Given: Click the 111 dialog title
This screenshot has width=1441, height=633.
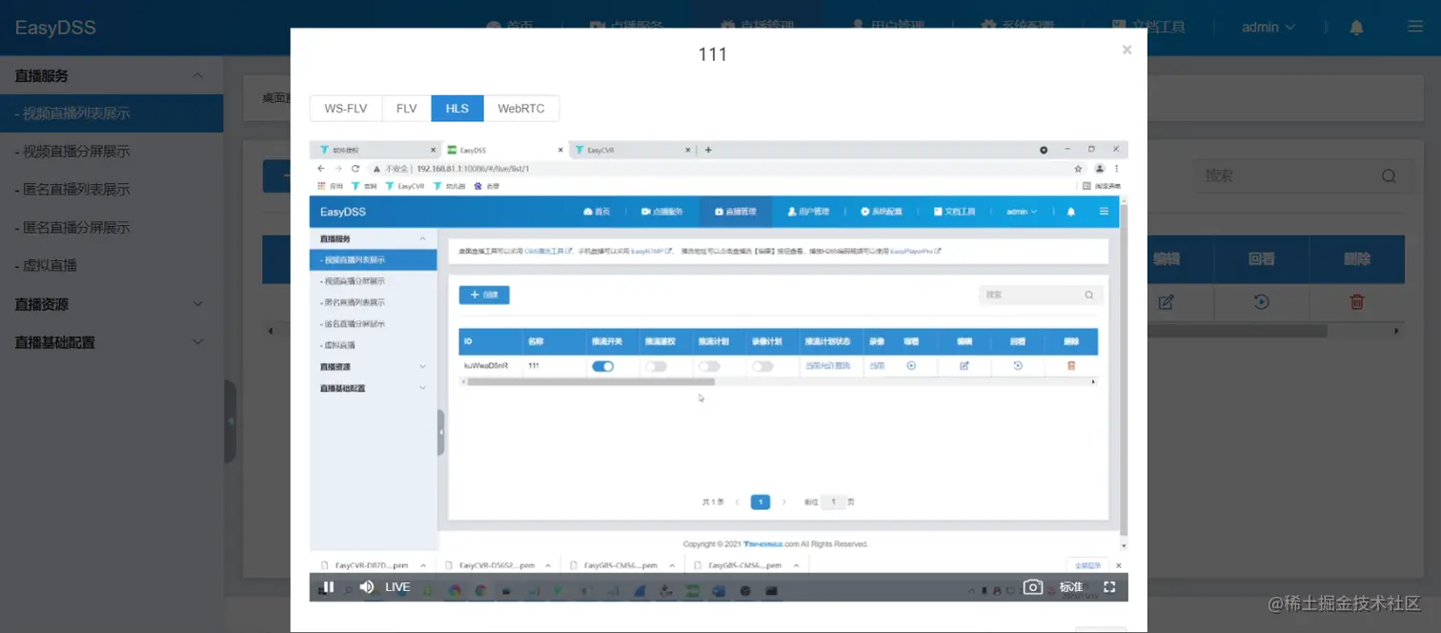Looking at the screenshot, I should coord(713,54).
